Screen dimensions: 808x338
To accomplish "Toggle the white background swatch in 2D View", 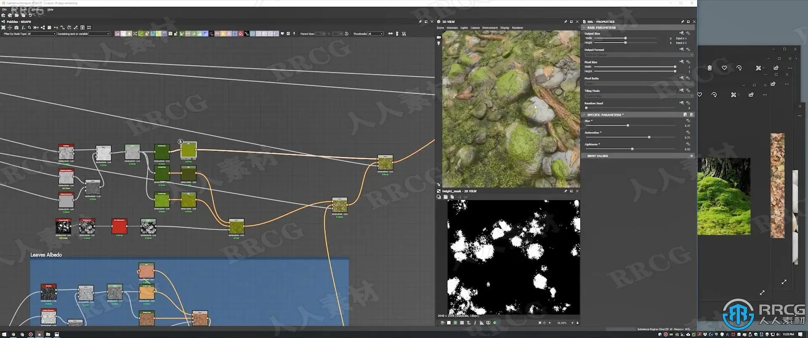I will 449,323.
